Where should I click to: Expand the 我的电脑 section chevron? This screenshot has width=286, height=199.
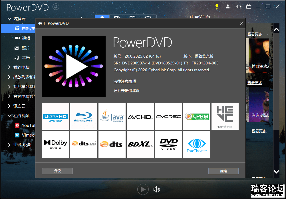pos(9,67)
